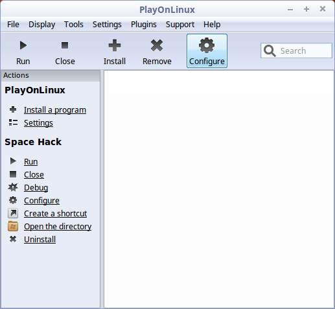Viewport: 335px width, 309px height.
Task: Open the Settings menu in menu bar
Action: click(x=107, y=24)
